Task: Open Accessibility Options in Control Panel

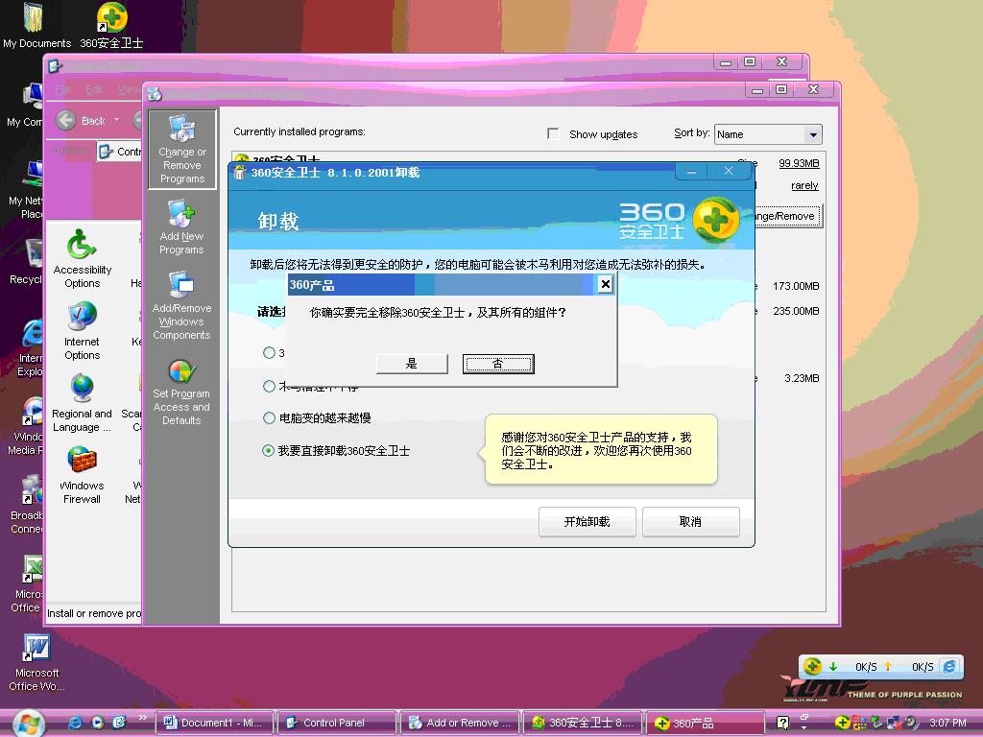Action: [83, 258]
